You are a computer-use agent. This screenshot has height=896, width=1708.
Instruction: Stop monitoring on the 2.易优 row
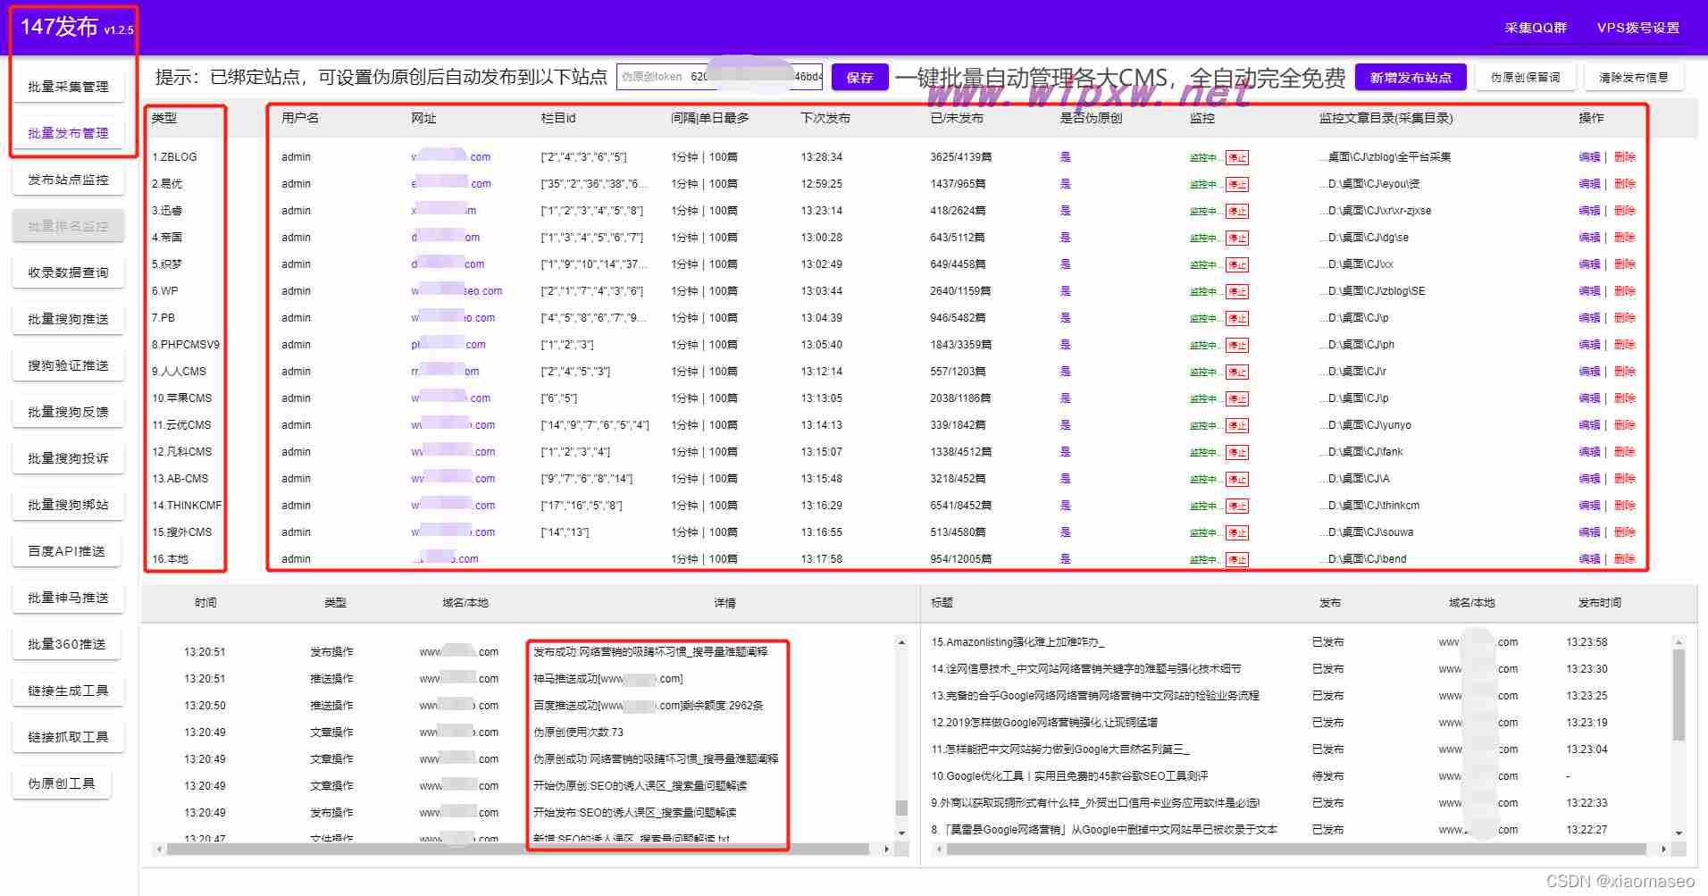(x=1237, y=184)
